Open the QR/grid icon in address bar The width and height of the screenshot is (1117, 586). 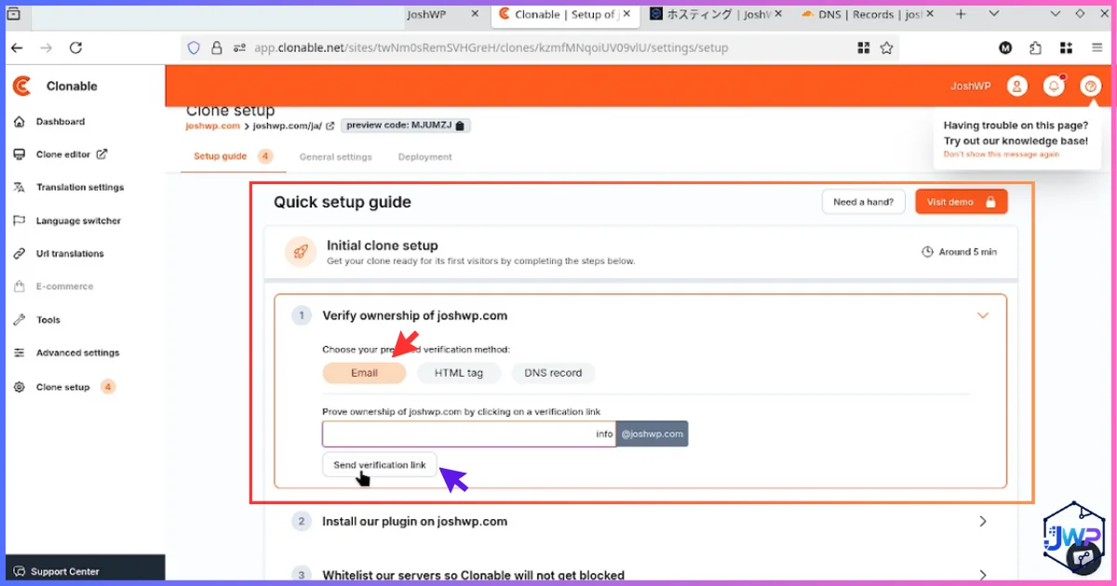[864, 47]
